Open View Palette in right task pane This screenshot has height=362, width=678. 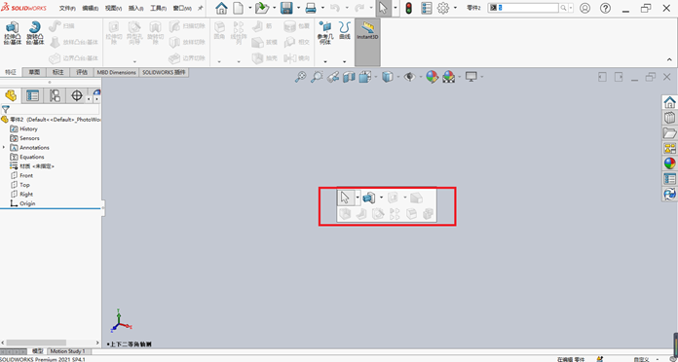670,148
